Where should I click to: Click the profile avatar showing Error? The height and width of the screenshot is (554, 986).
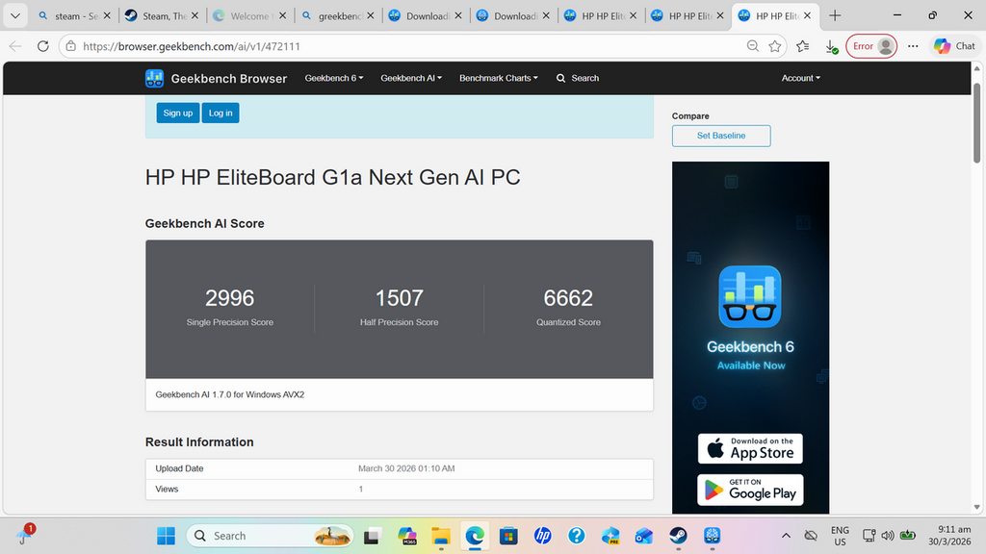(x=870, y=45)
